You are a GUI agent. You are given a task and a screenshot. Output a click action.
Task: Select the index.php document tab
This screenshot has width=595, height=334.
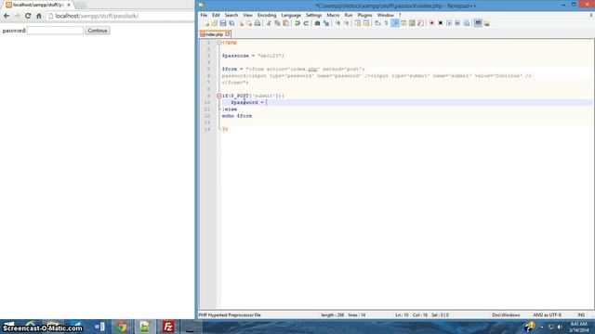pyautogui.click(x=215, y=34)
